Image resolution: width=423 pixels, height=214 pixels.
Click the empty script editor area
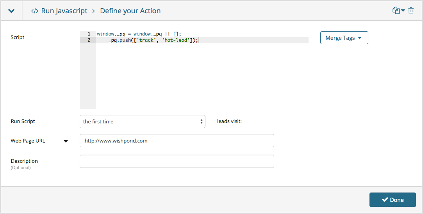pos(202,76)
